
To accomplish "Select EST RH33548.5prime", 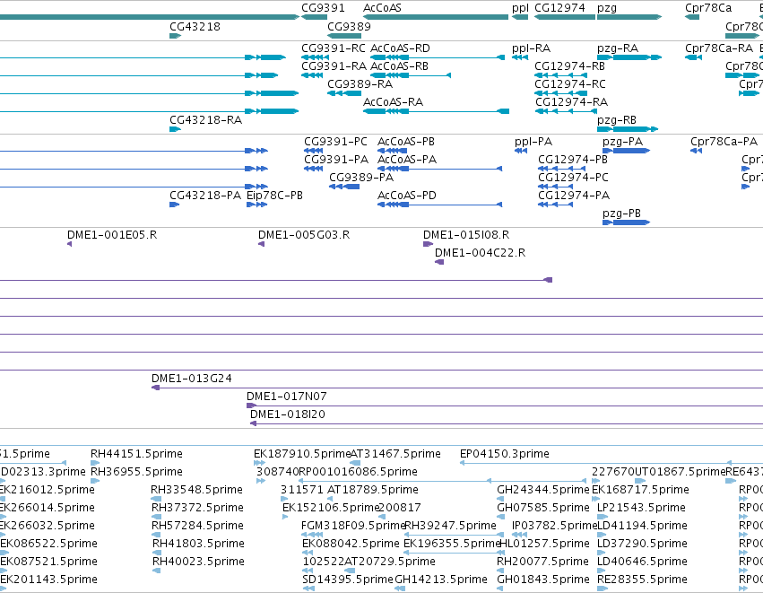I will tap(156, 499).
